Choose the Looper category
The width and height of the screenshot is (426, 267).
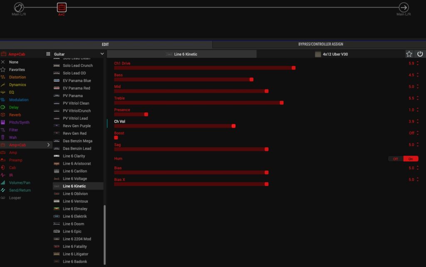pos(15,198)
